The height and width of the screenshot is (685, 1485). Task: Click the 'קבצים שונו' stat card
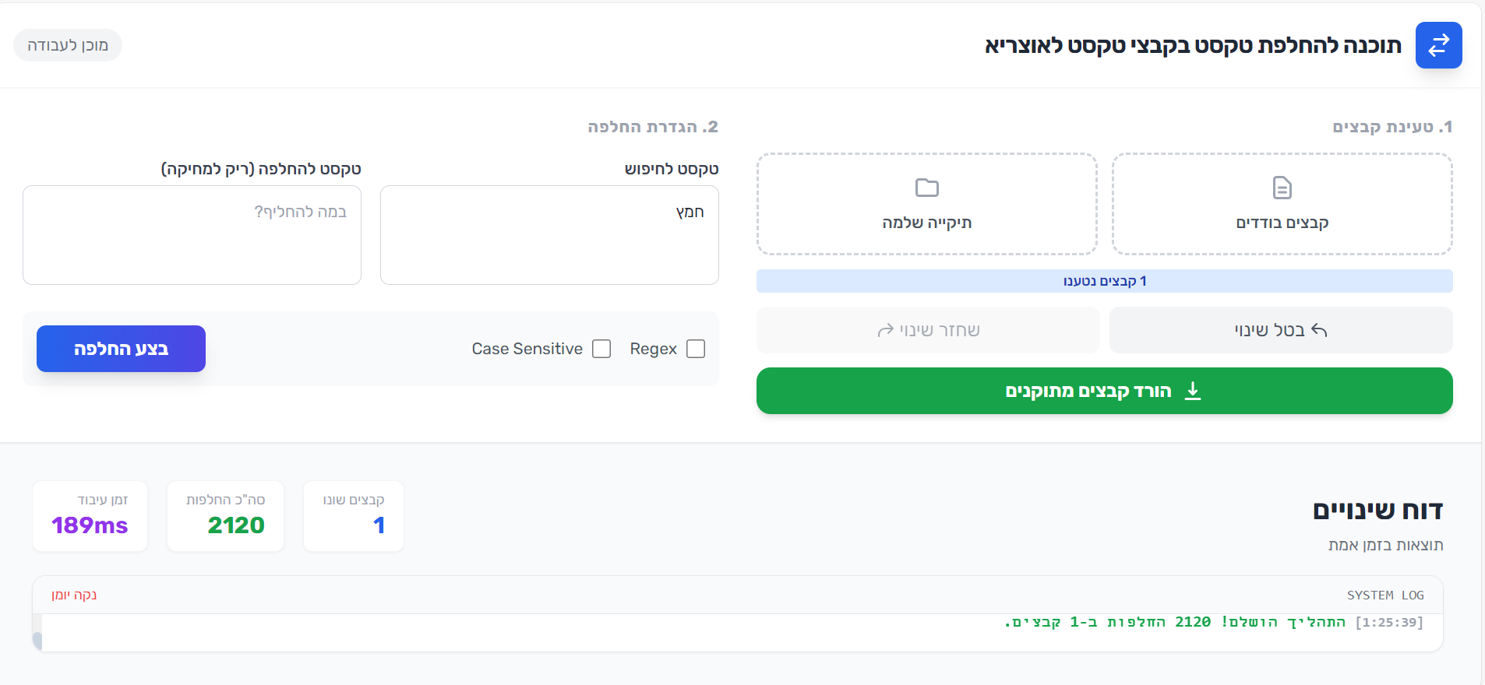(x=354, y=516)
